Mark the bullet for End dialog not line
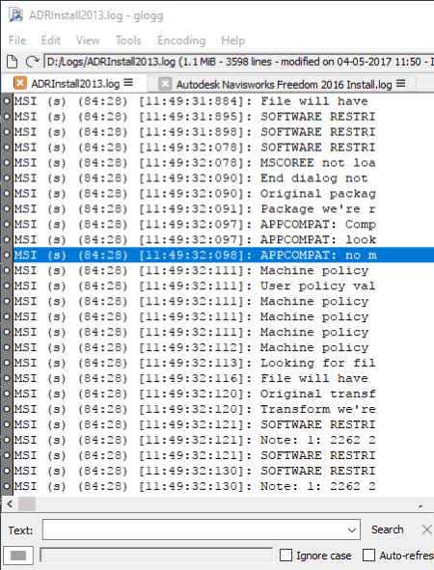 [x=7, y=178]
